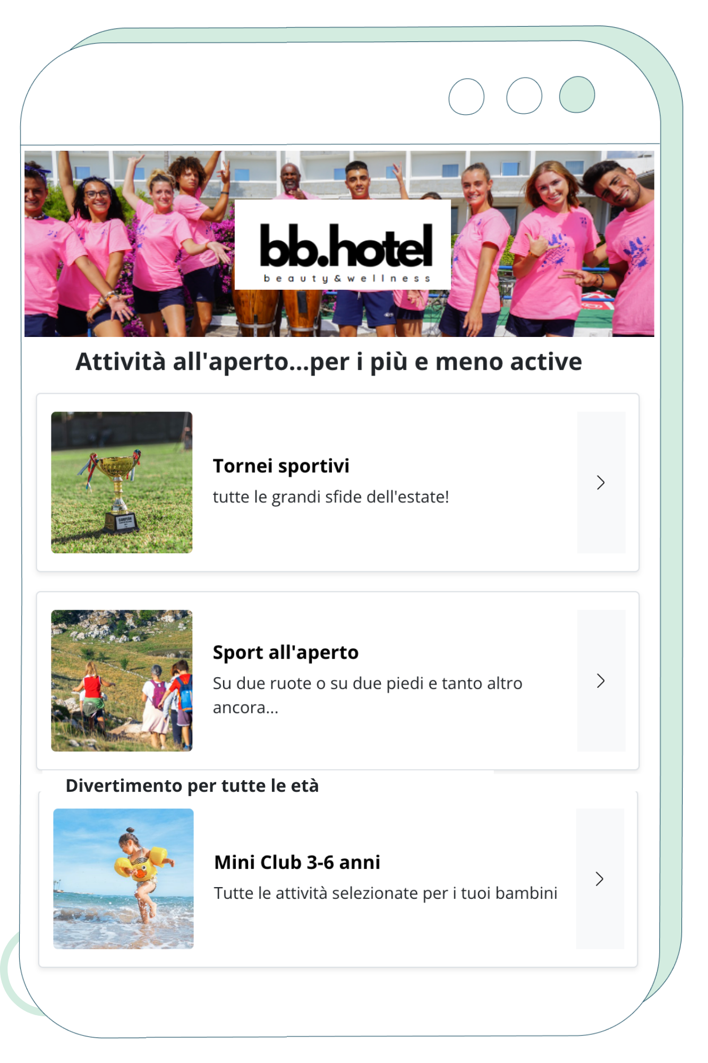Select the trophy thumbnail image

pyautogui.click(x=122, y=482)
